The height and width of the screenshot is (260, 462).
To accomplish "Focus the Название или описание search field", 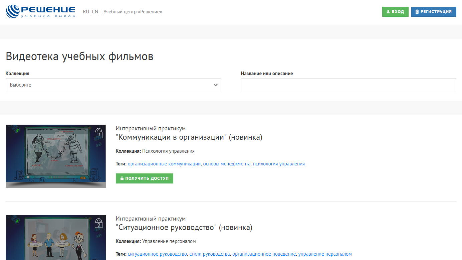I will coord(348,85).
